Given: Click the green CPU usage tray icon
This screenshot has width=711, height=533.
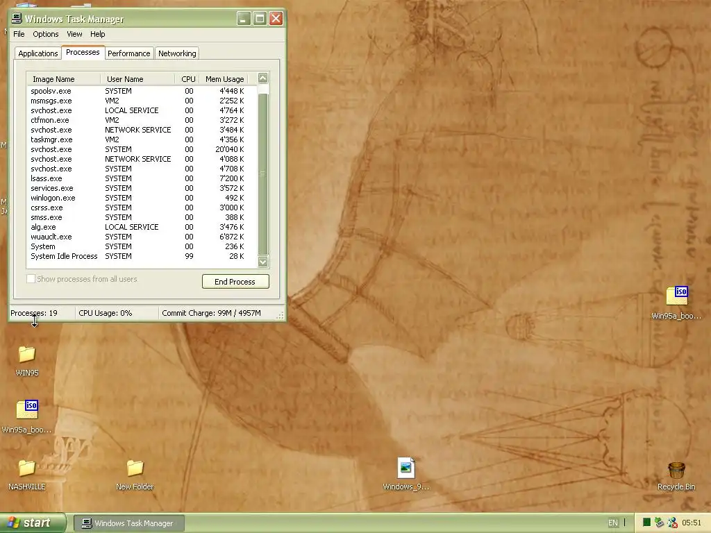Looking at the screenshot, I should click(x=646, y=523).
